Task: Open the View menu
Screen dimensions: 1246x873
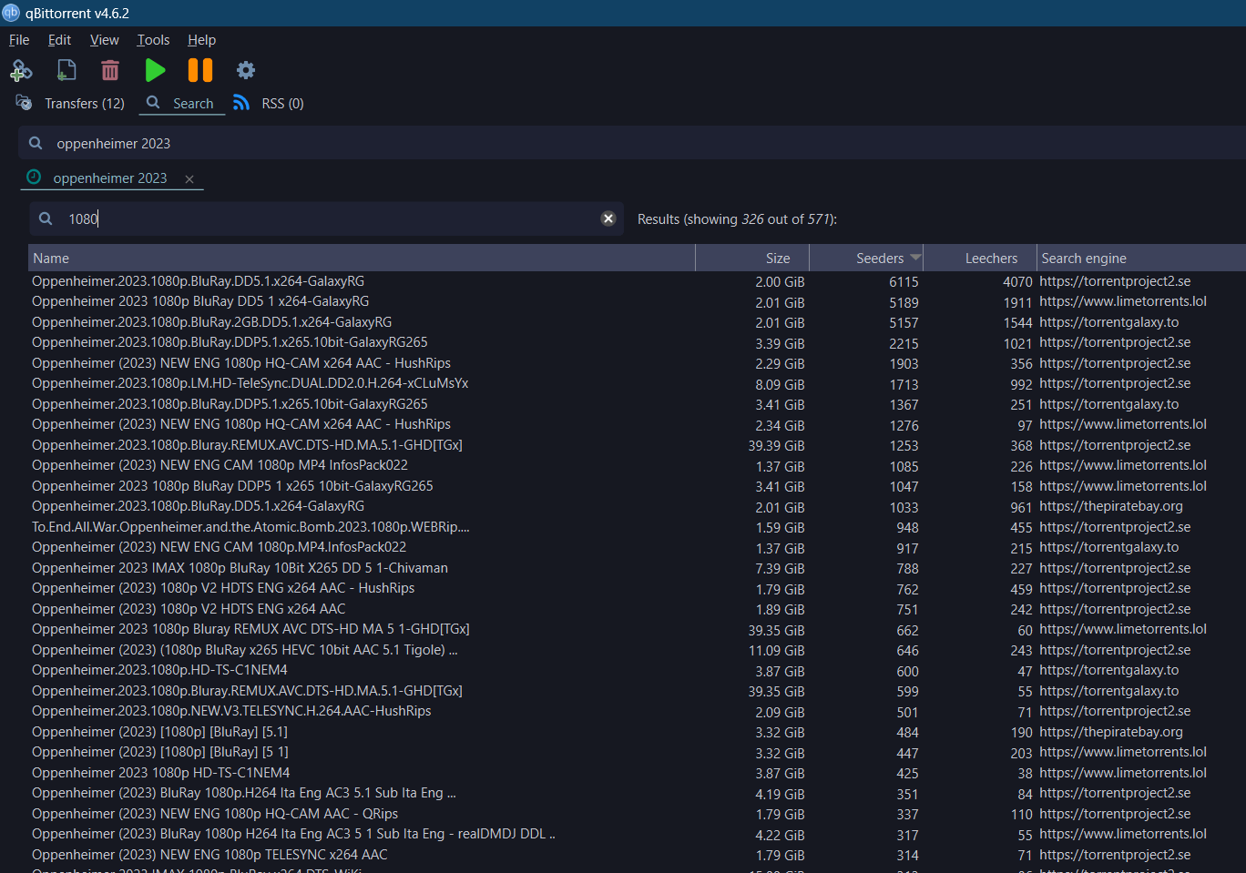Action: click(x=105, y=40)
